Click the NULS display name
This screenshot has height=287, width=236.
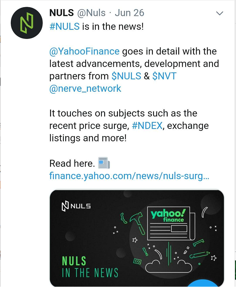tap(62, 13)
